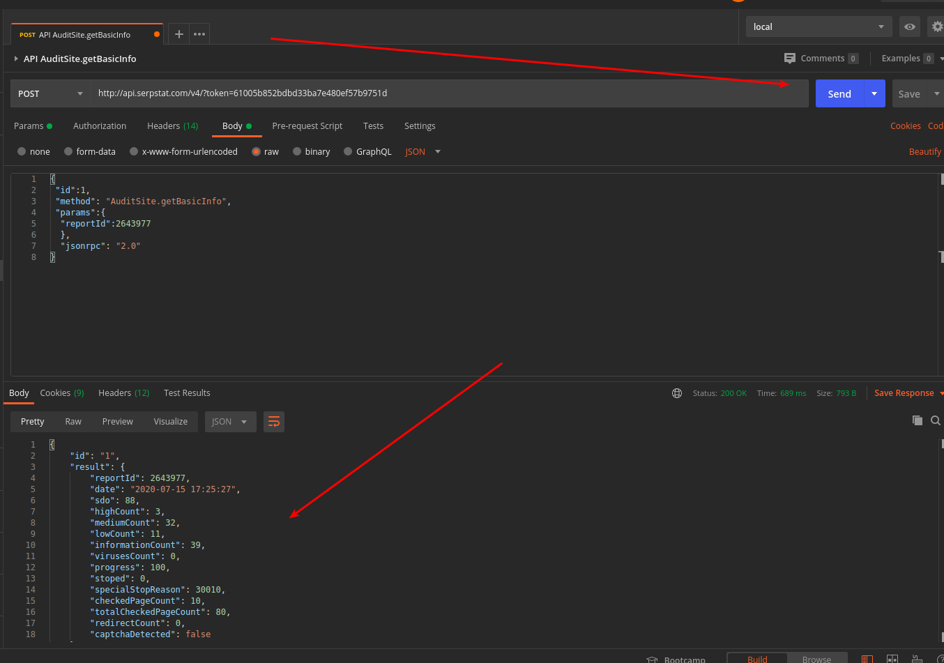Switch to the Authorization tab
This screenshot has height=663, width=944.
(100, 126)
